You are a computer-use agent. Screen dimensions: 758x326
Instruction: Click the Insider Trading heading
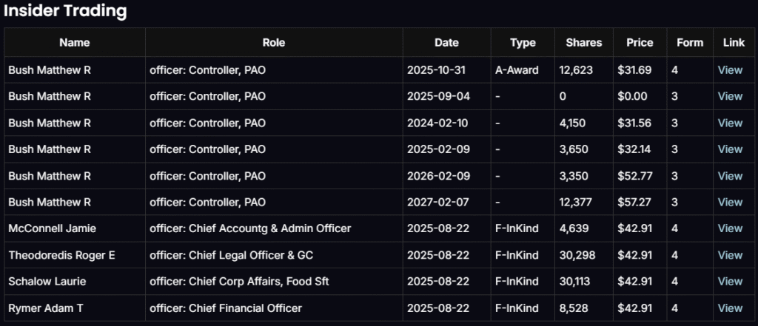65,11
